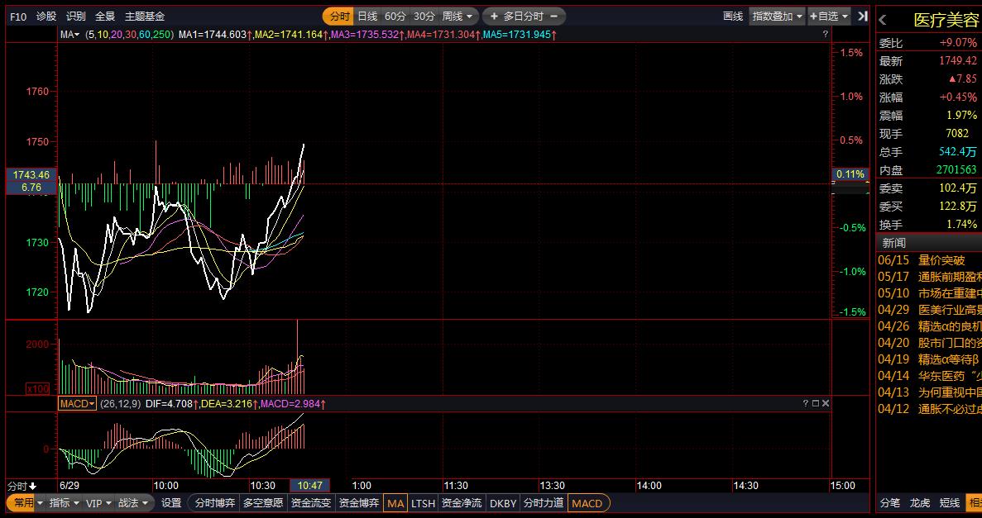Open the MACD indicator selector dropdown
Image resolution: width=982 pixels, height=518 pixels.
tap(76, 403)
